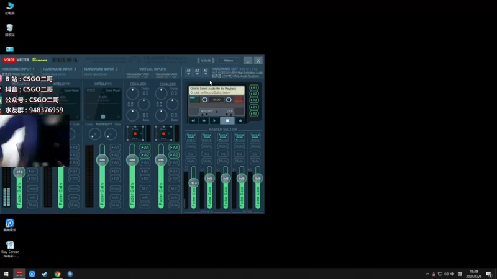Open the Windows Start menu
This screenshot has height=279, width=497.
[x=6, y=274]
